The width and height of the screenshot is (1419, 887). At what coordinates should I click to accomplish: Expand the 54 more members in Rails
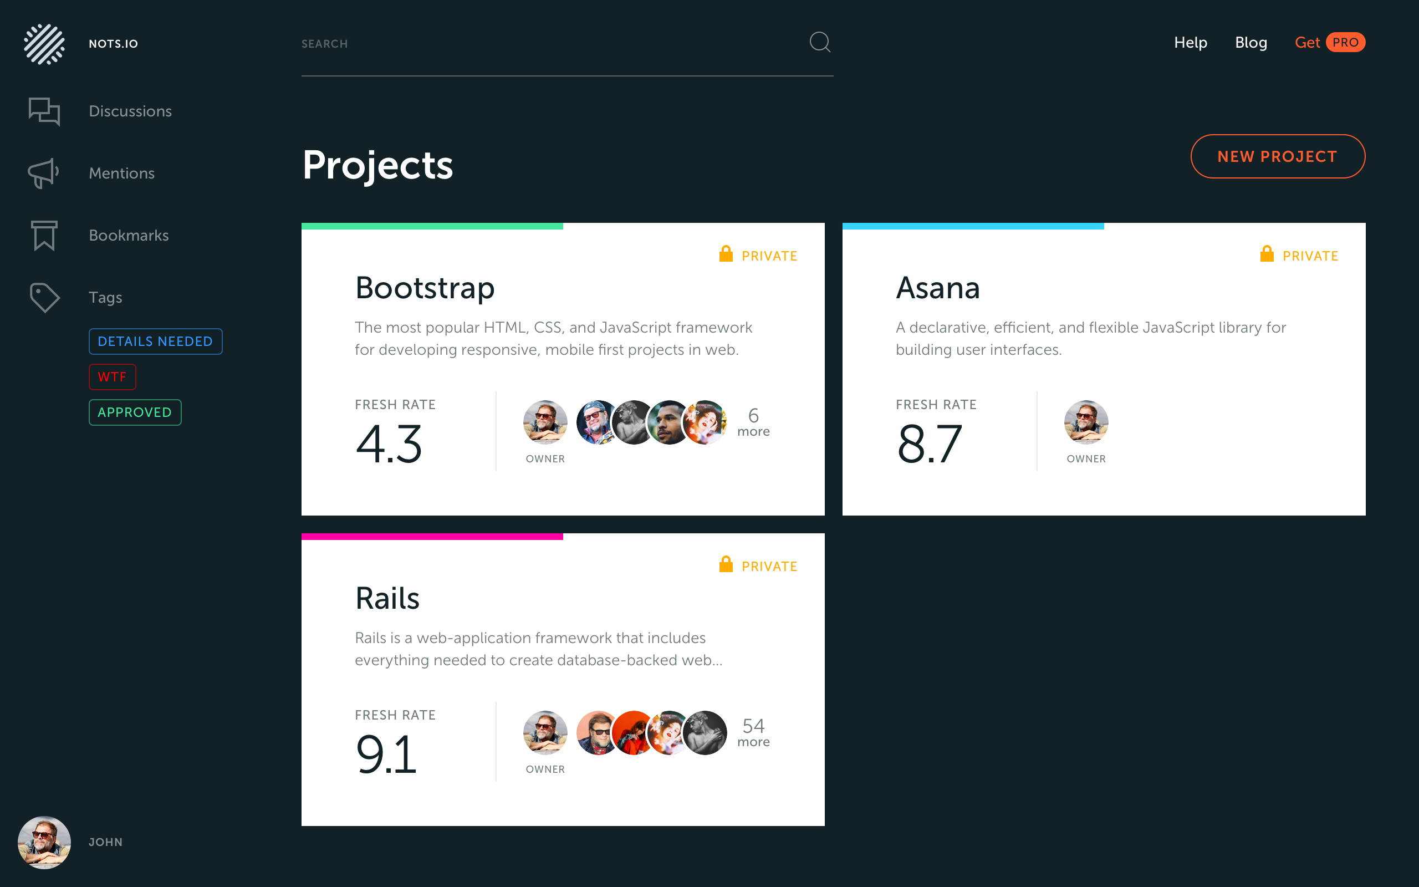click(753, 733)
